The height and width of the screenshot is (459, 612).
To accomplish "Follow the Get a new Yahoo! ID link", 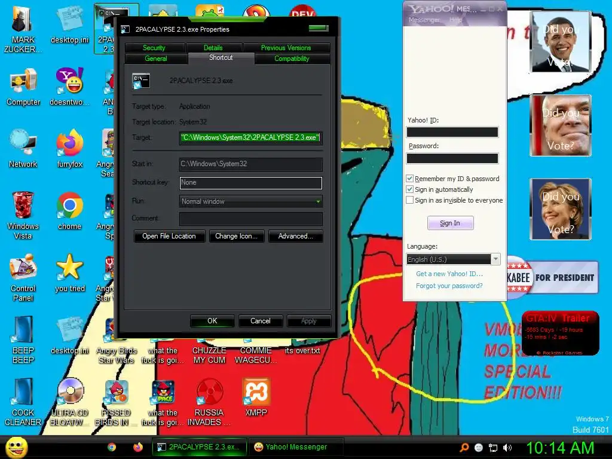I will pos(449,274).
